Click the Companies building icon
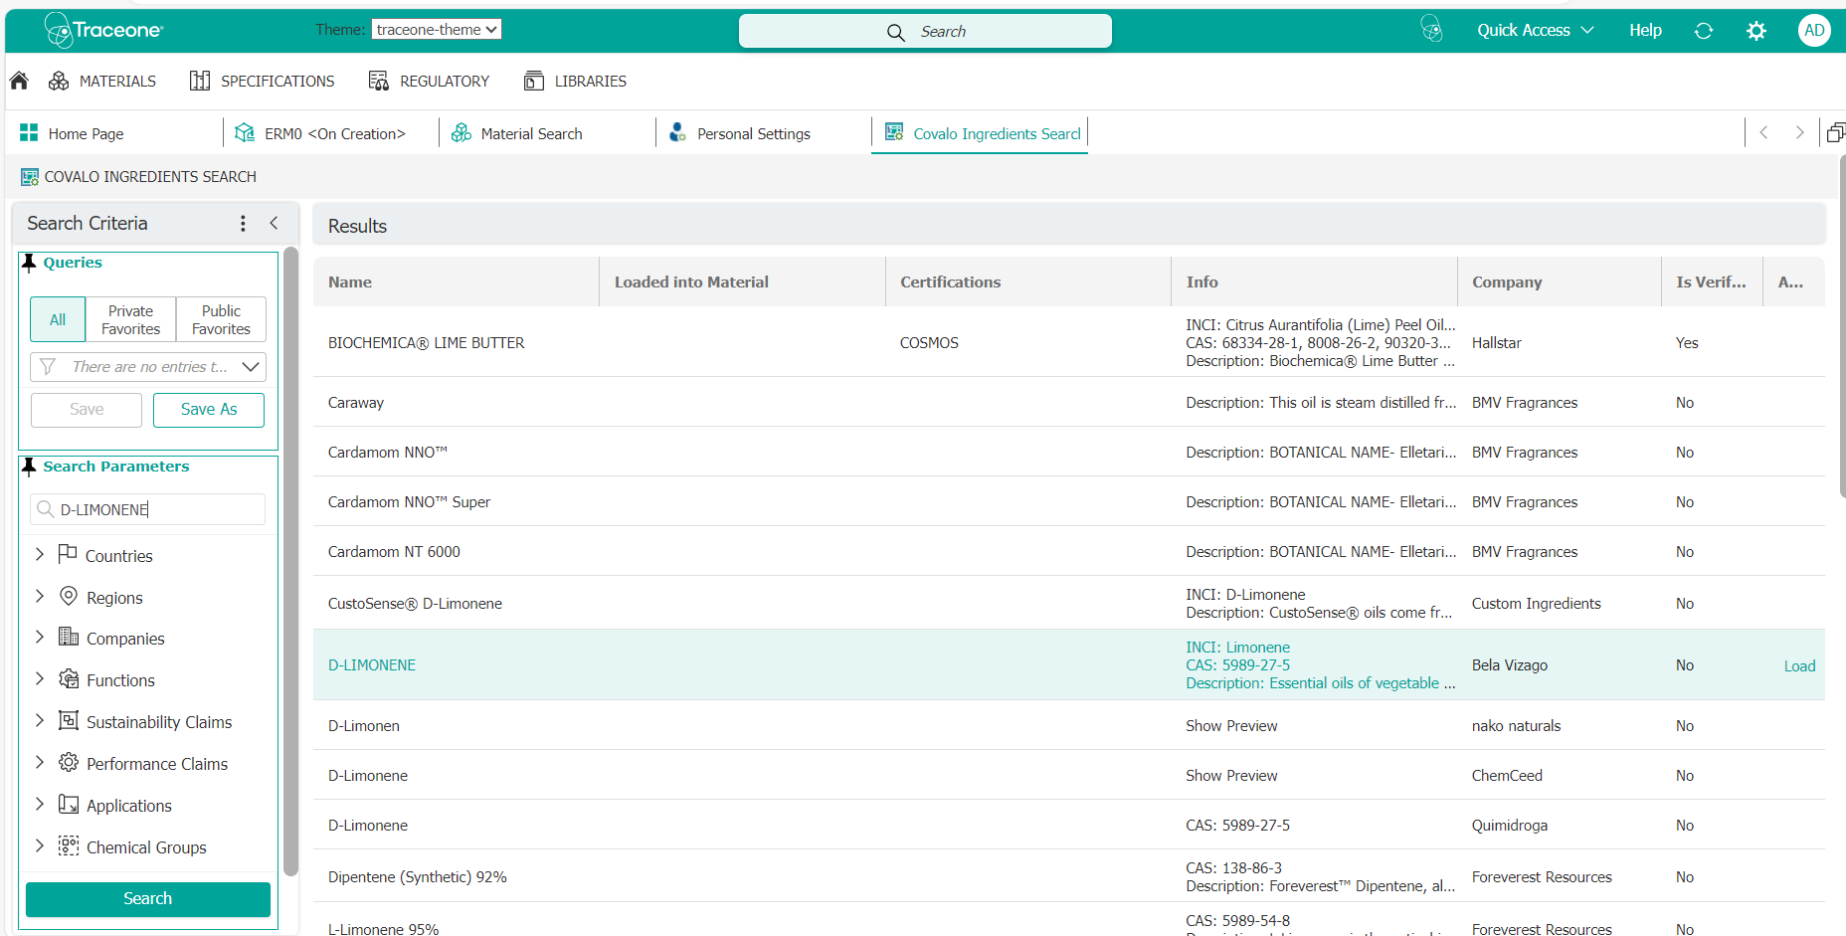The height and width of the screenshot is (936, 1846). coord(69,637)
